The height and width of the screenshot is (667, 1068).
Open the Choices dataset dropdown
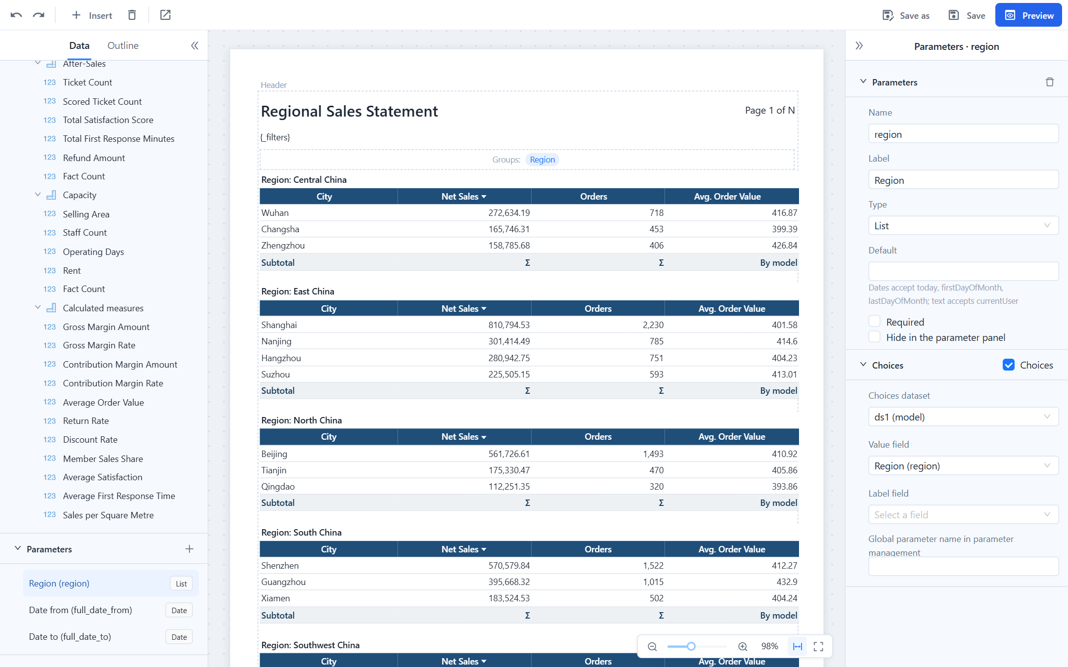[963, 417]
